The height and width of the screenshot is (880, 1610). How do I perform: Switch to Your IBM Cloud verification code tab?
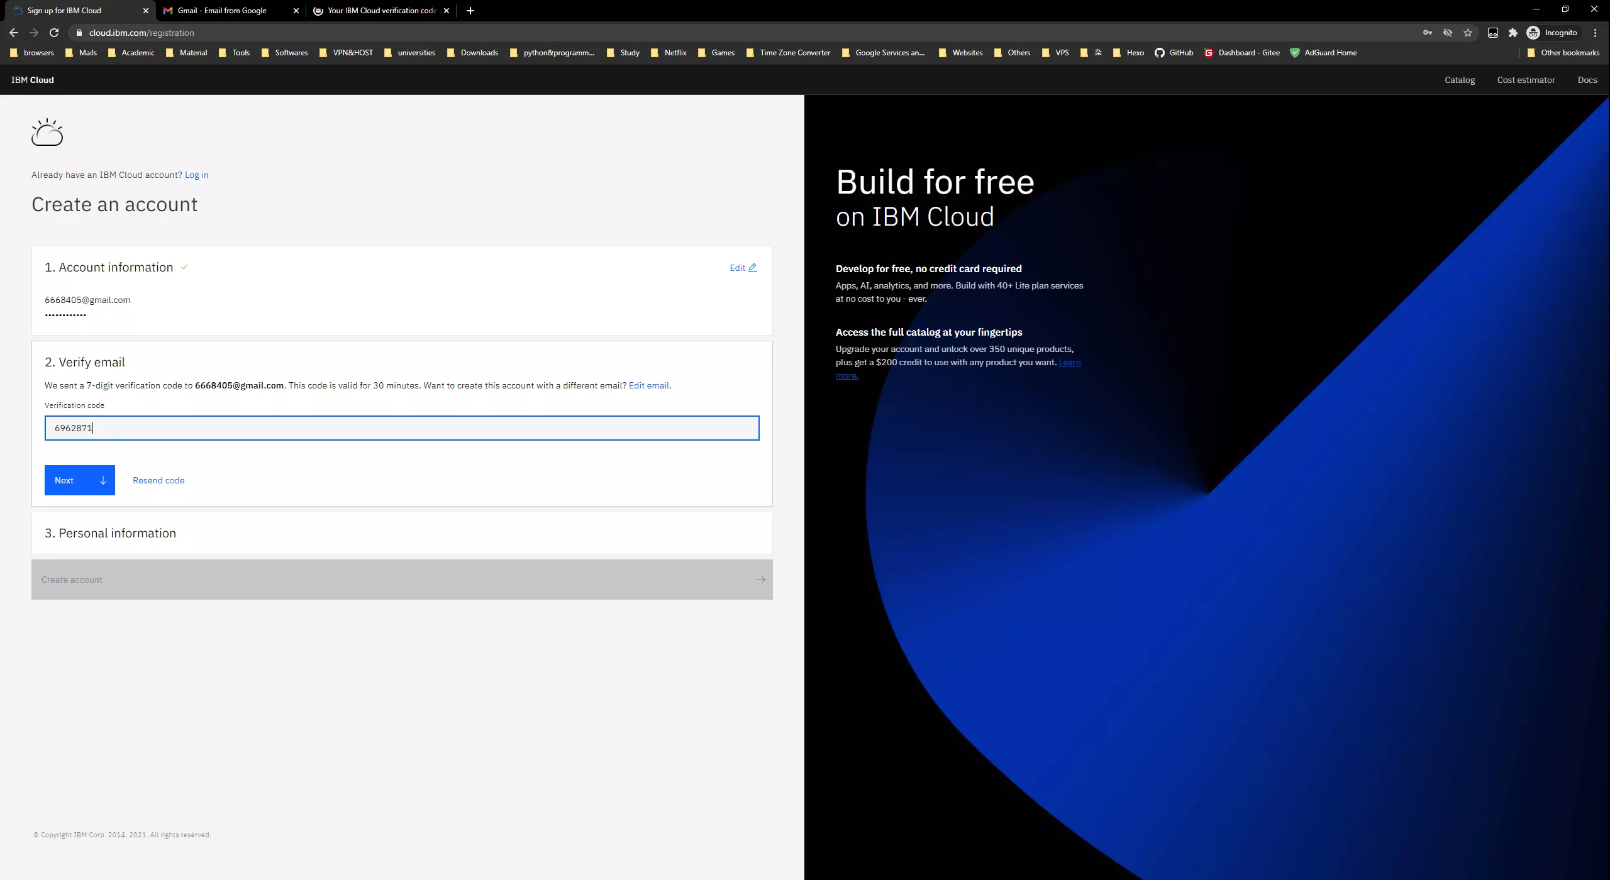pos(382,11)
